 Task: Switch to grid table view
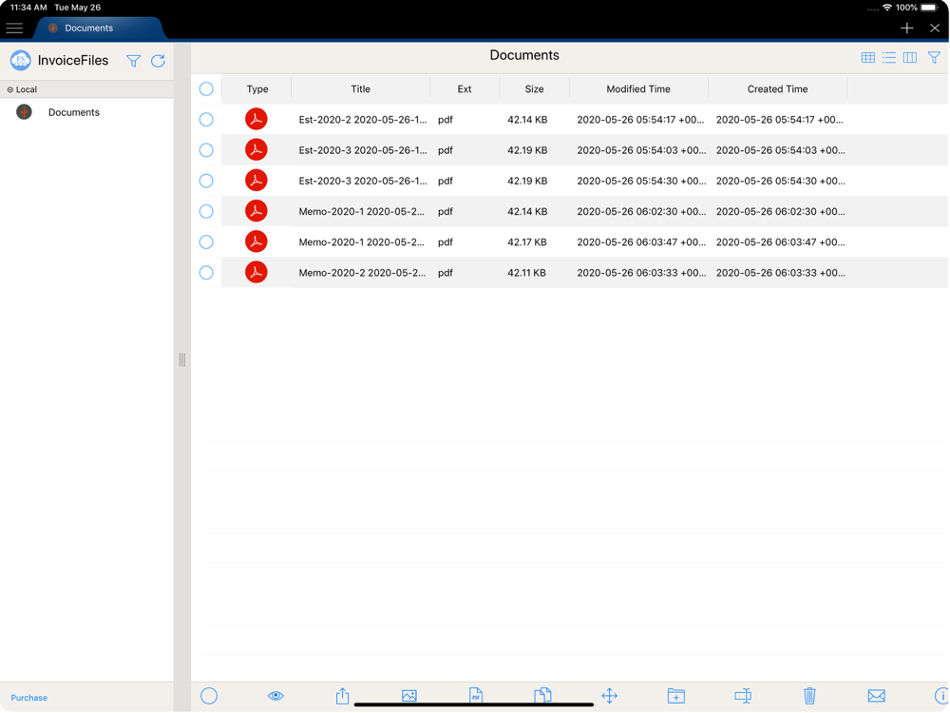[867, 58]
